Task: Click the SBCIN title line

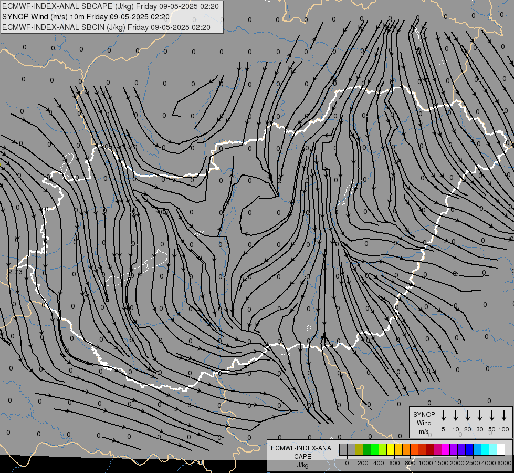Action: pos(106,27)
